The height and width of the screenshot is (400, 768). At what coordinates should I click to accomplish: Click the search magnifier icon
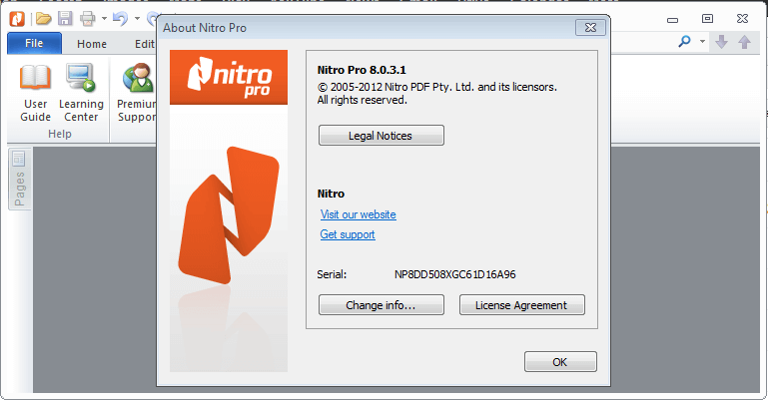click(684, 42)
